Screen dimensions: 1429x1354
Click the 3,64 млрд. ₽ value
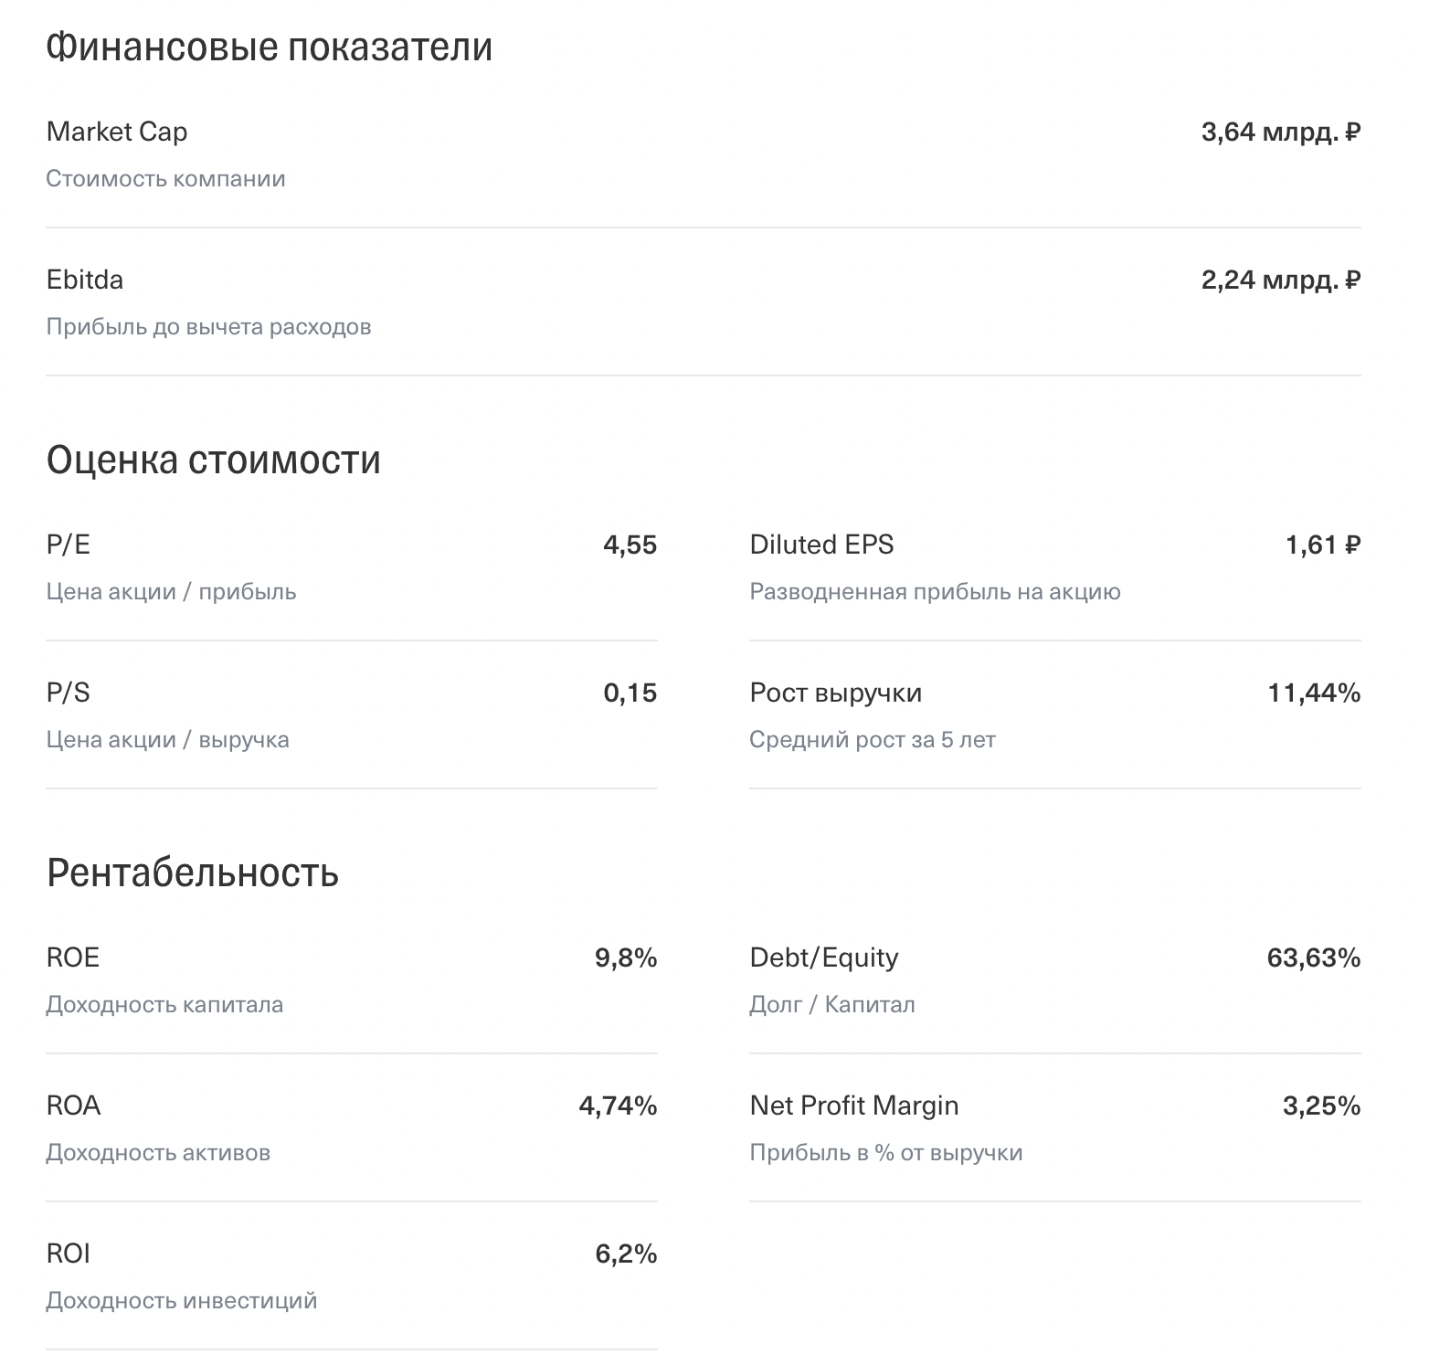[x=1280, y=132]
